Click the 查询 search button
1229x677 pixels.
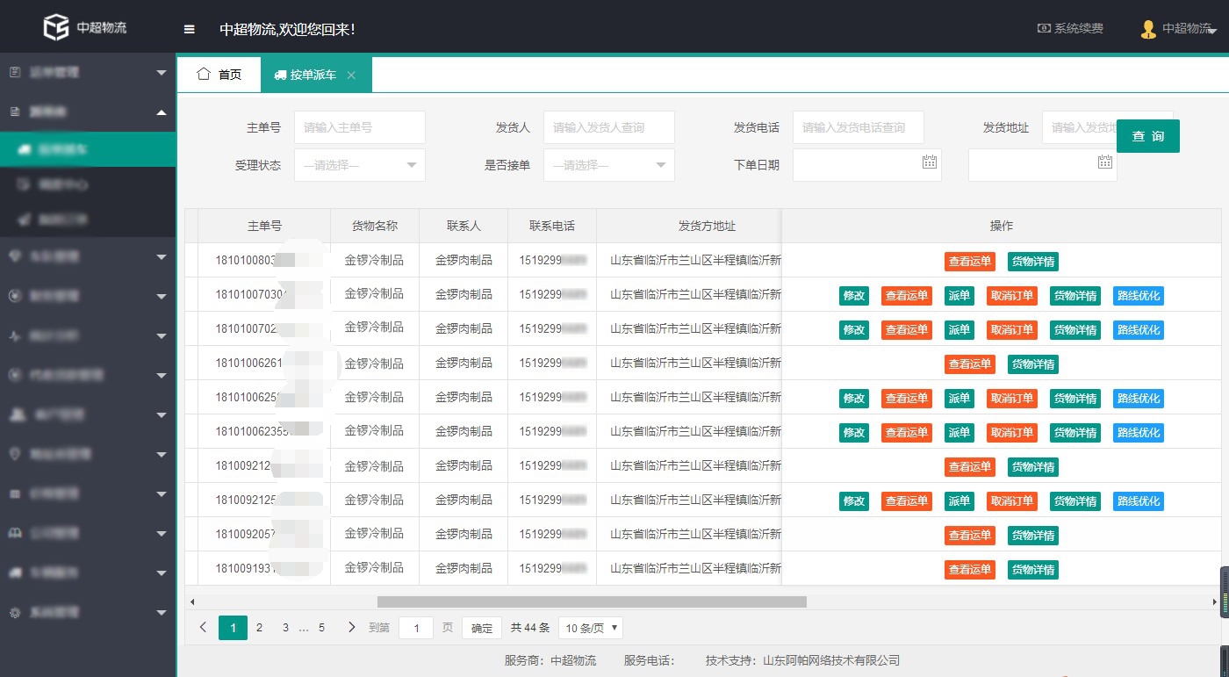point(1148,136)
